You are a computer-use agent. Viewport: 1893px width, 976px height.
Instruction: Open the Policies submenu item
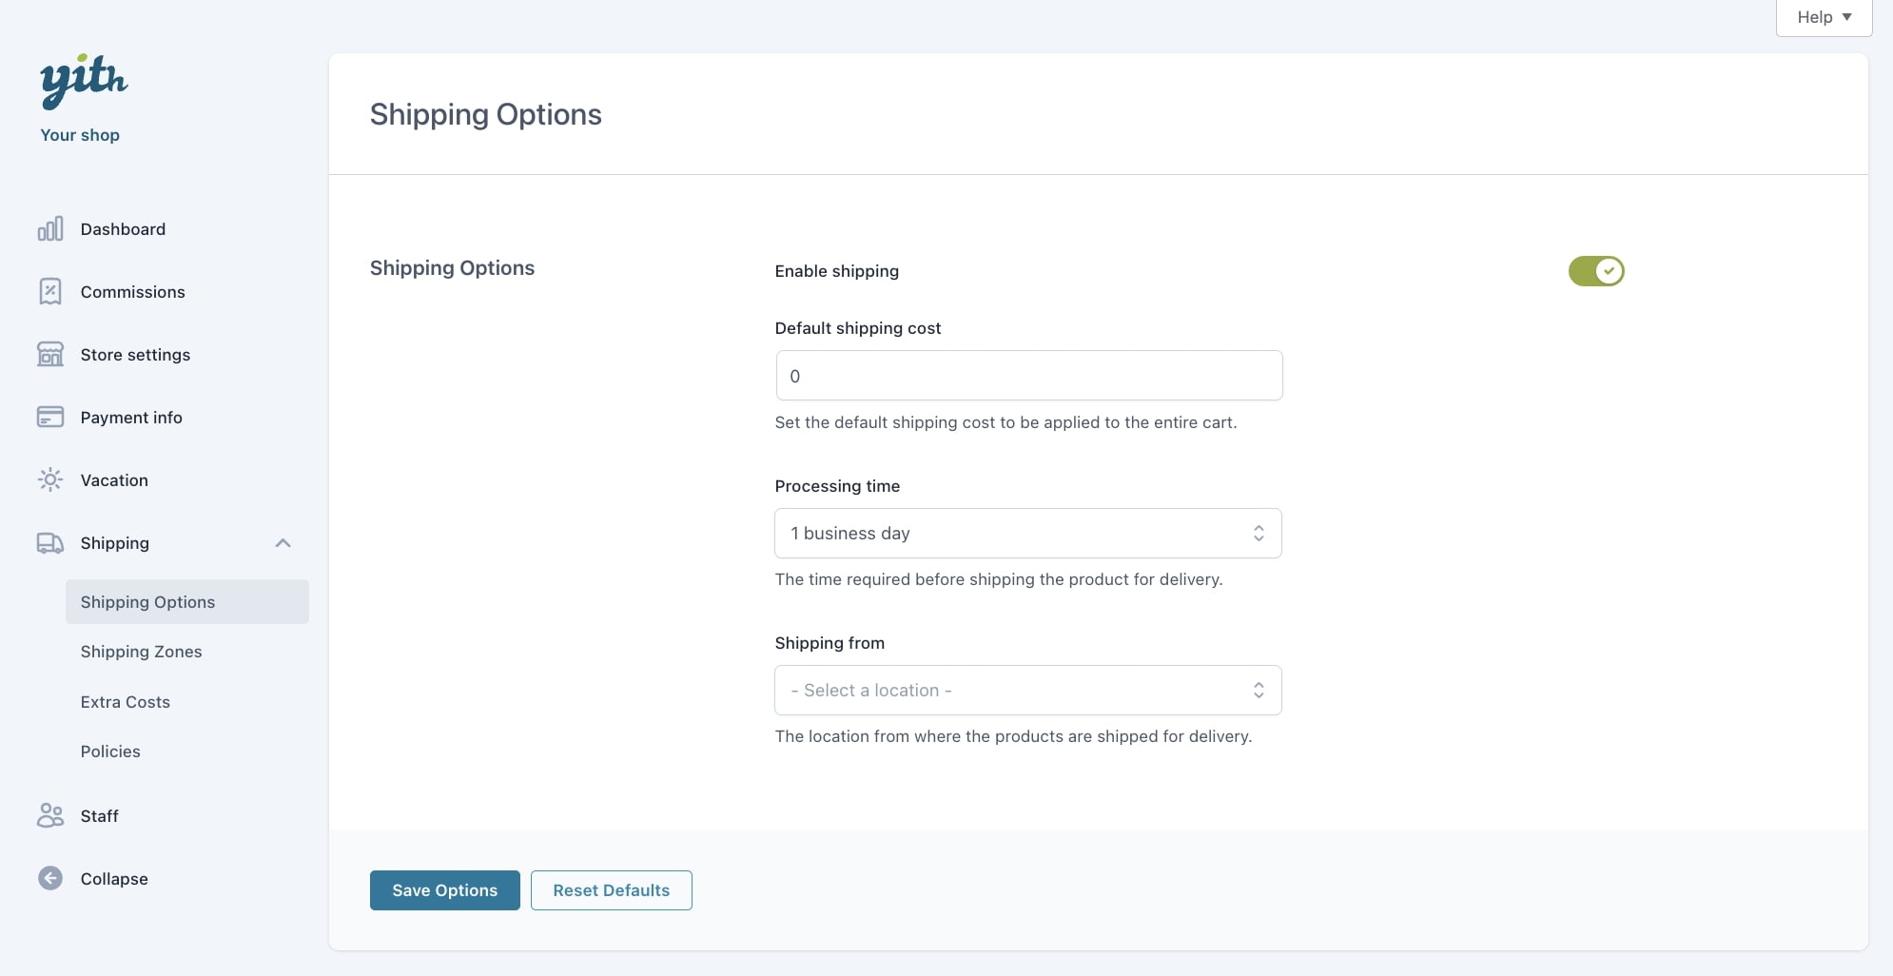pyautogui.click(x=110, y=752)
